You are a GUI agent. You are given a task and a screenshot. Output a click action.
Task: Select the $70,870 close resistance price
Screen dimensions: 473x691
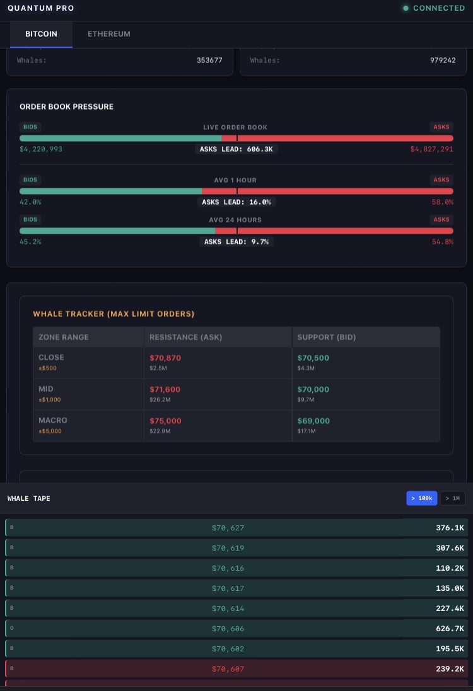click(165, 358)
